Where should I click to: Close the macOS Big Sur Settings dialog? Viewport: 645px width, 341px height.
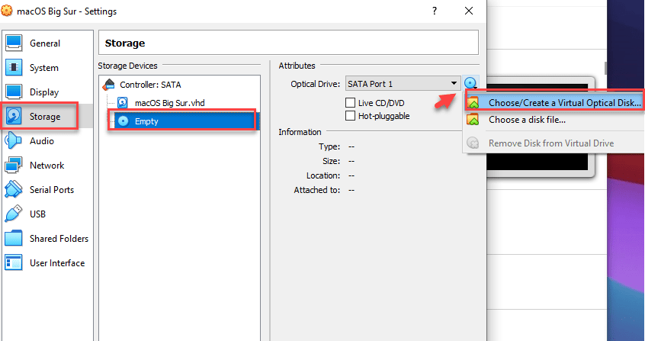pyautogui.click(x=469, y=11)
